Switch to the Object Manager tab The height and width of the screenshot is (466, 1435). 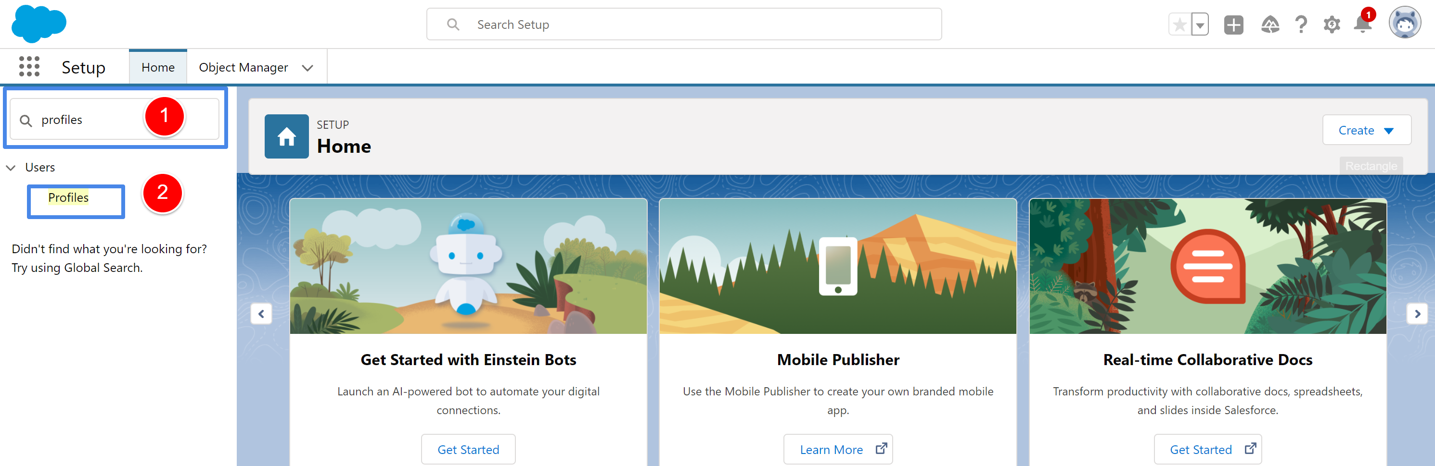coord(243,67)
